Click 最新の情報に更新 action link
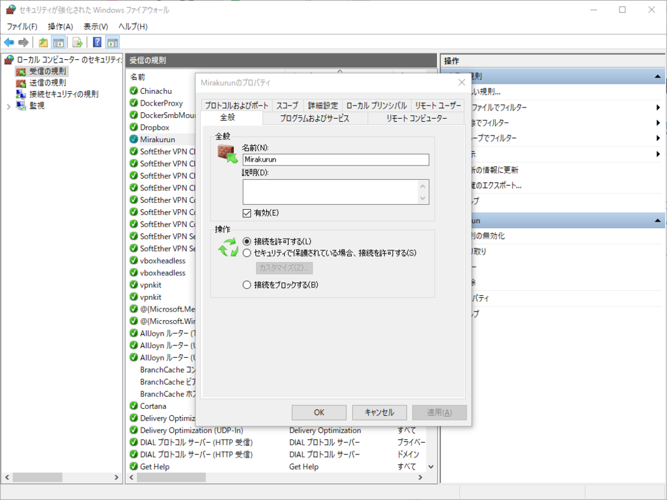The width and height of the screenshot is (667, 500). tap(495, 170)
